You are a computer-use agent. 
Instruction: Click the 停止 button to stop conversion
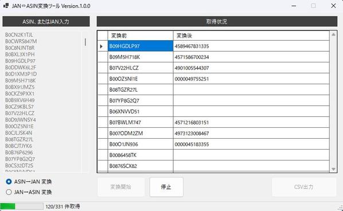coord(166,187)
